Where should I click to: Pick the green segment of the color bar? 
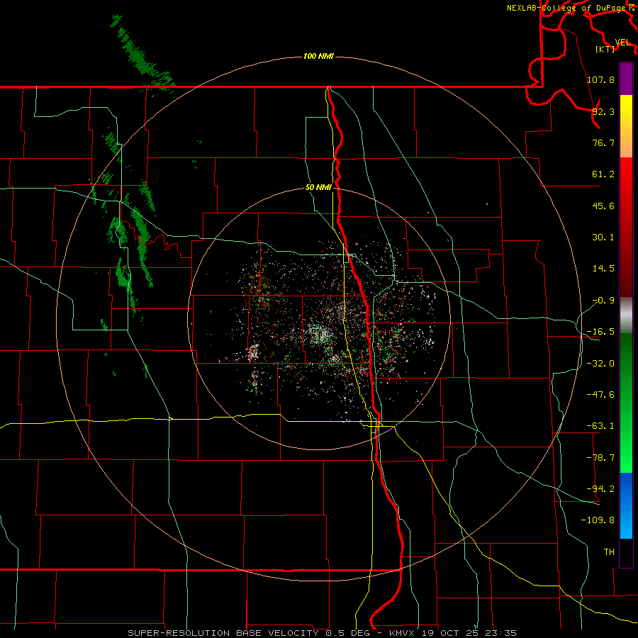626,403
